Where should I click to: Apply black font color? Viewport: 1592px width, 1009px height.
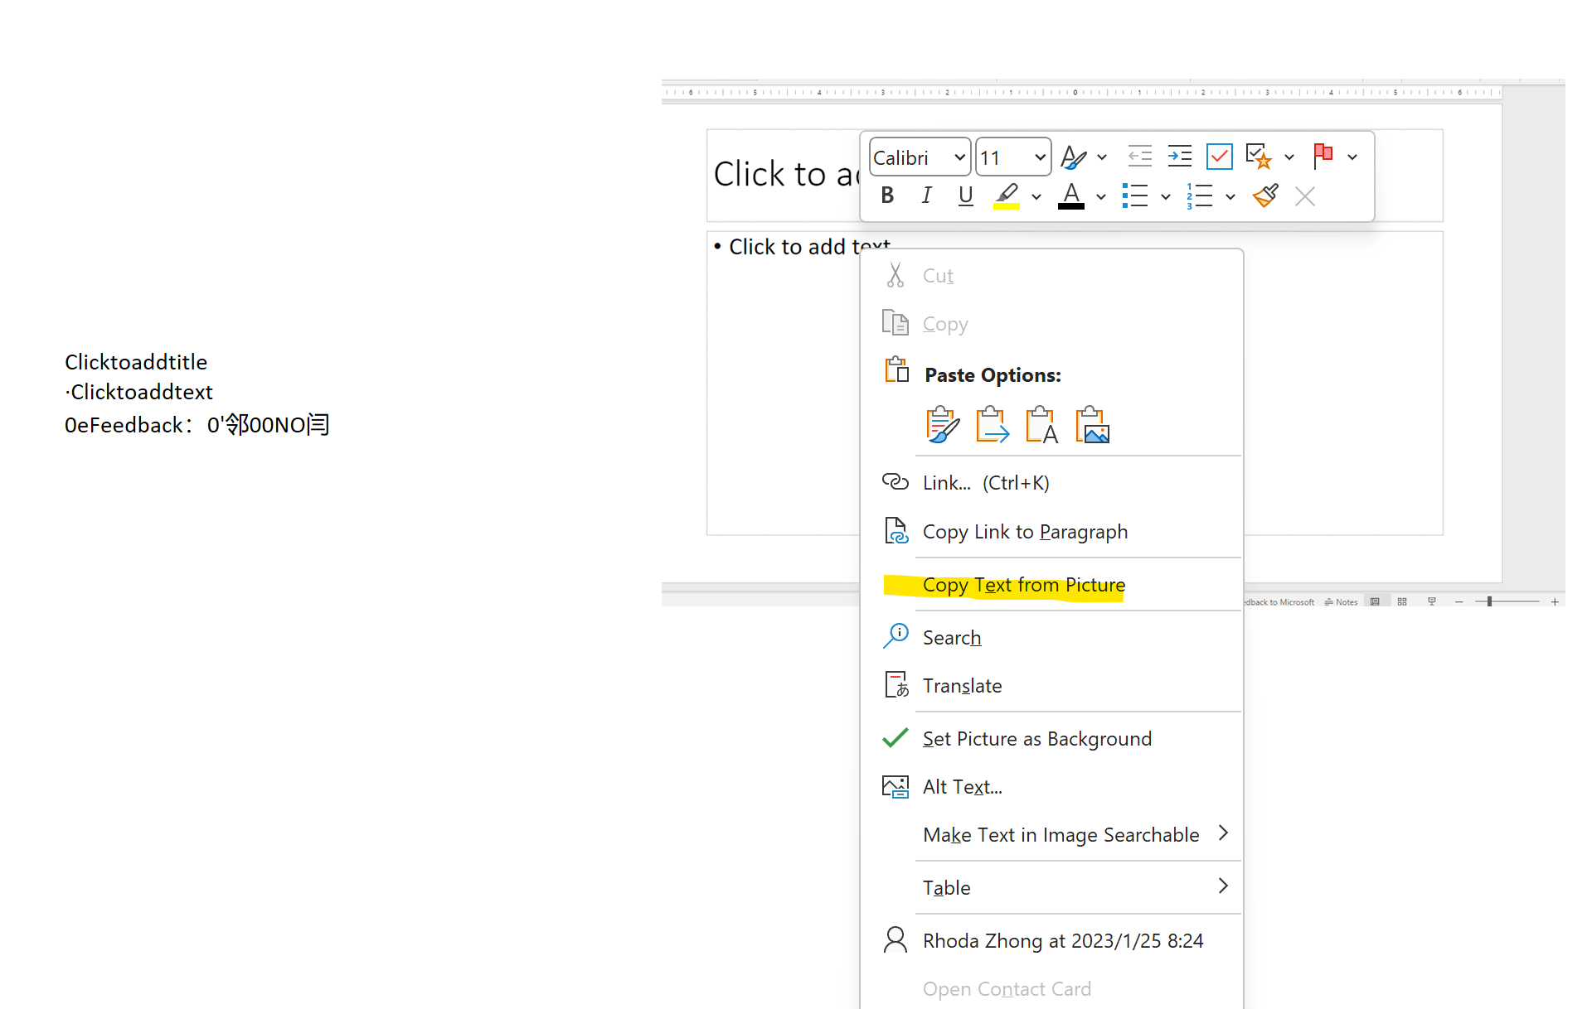click(1071, 196)
